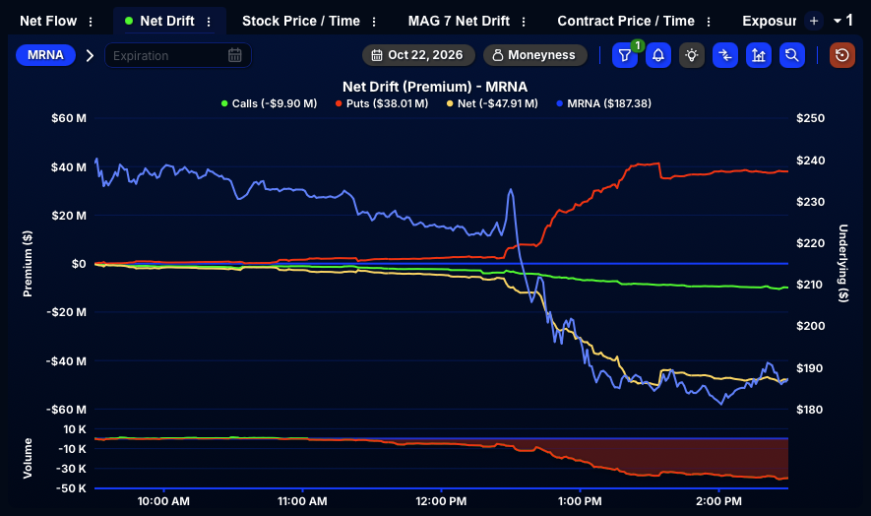
Task: Click the $180 underlying axis label
Action: click(x=810, y=410)
